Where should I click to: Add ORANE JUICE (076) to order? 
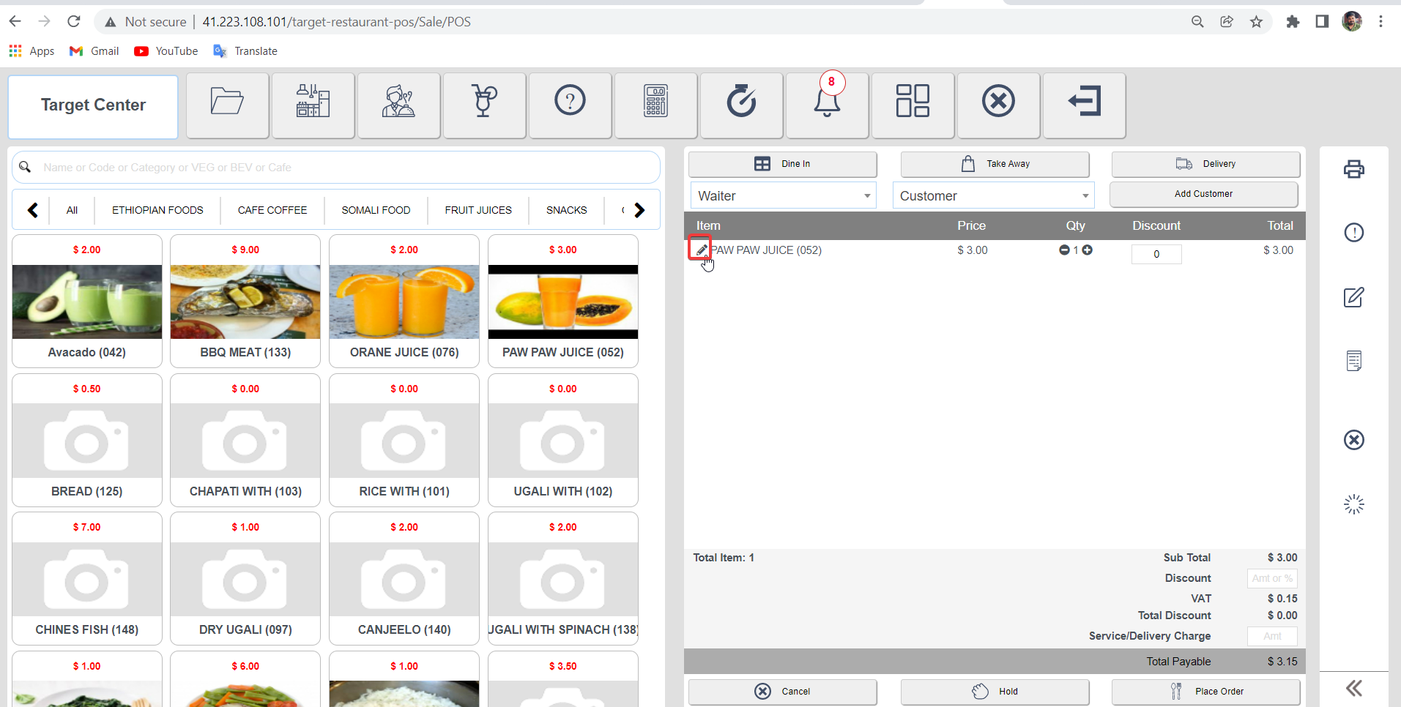tap(404, 301)
